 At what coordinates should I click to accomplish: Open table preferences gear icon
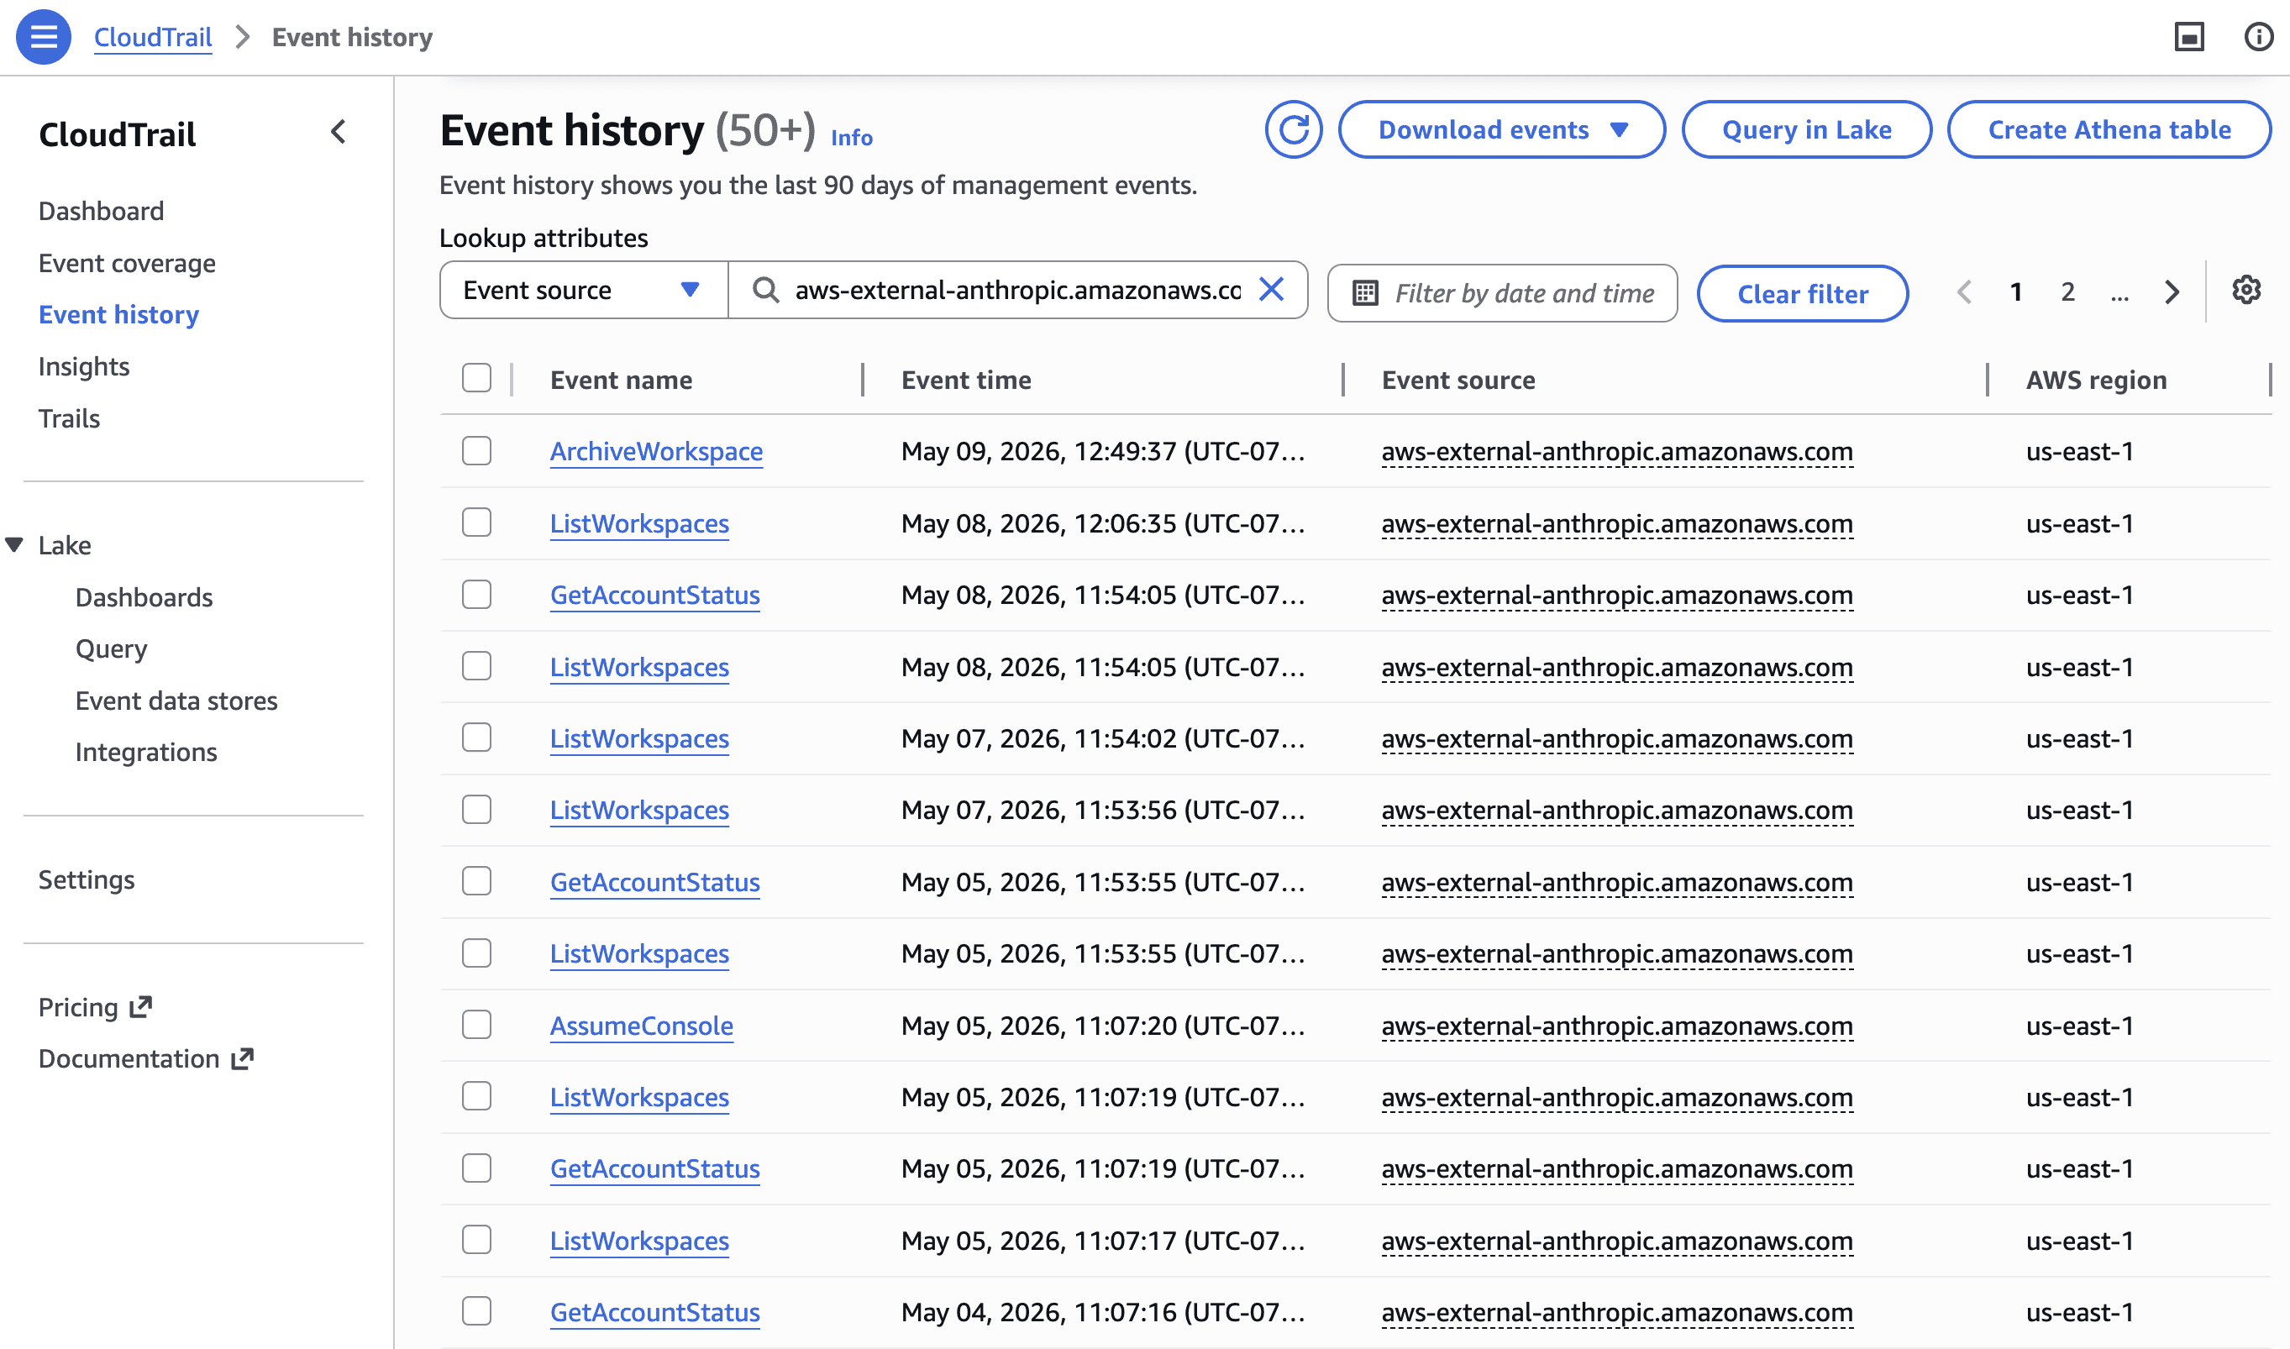(2246, 290)
